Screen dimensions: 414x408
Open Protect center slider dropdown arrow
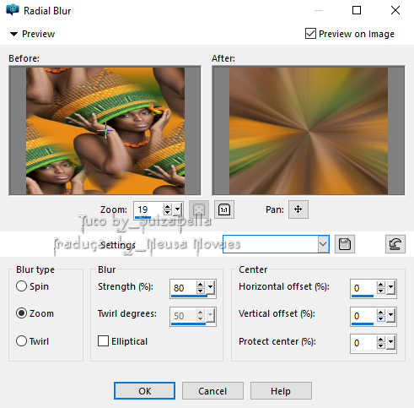click(x=391, y=342)
